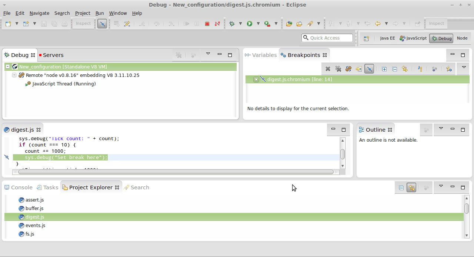Open the Debug launch dropdown arrow
The image size is (474, 257).
(x=240, y=24)
